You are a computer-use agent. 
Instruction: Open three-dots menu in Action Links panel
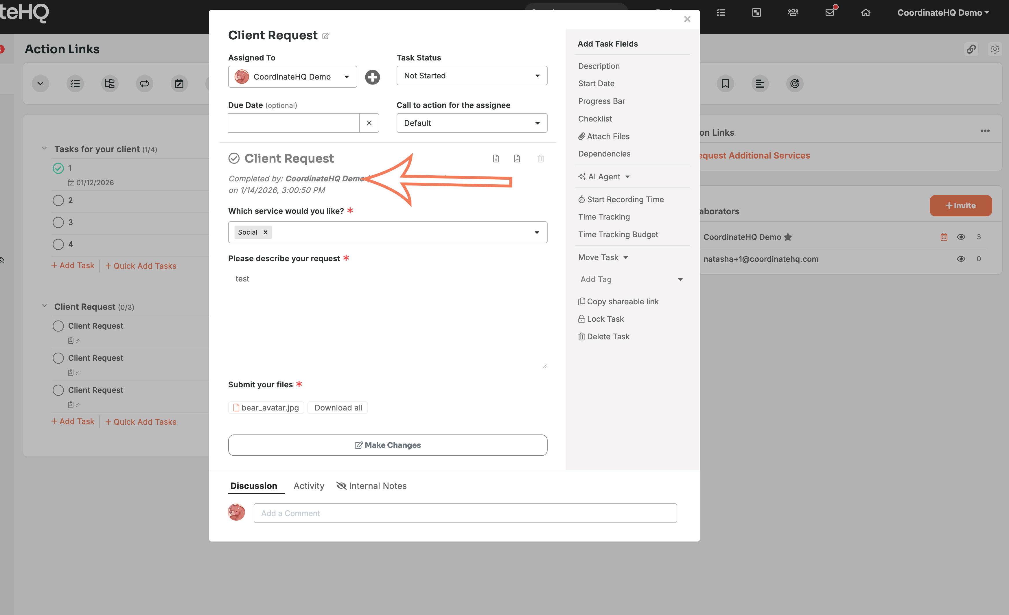(x=985, y=131)
